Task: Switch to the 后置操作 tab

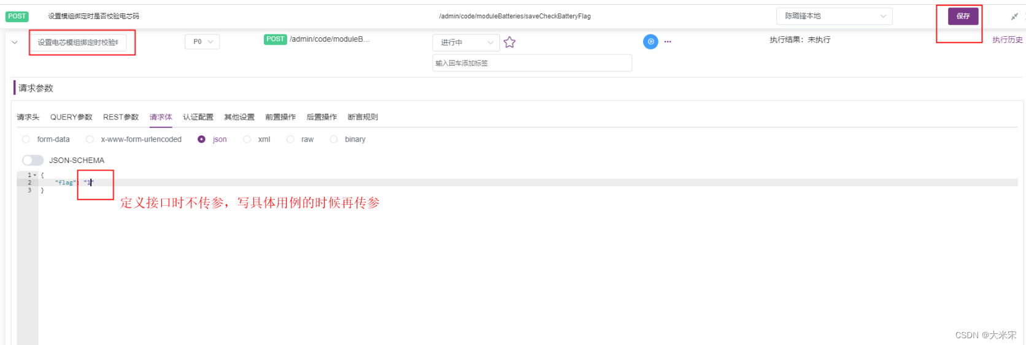Action: [322, 117]
